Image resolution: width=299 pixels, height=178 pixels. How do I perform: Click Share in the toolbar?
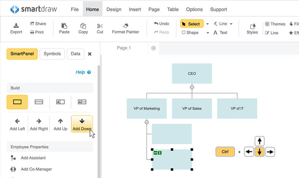coord(38,24)
